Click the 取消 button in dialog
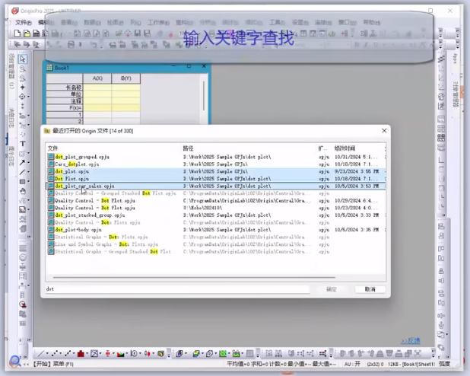 pyautogui.click(x=370, y=289)
